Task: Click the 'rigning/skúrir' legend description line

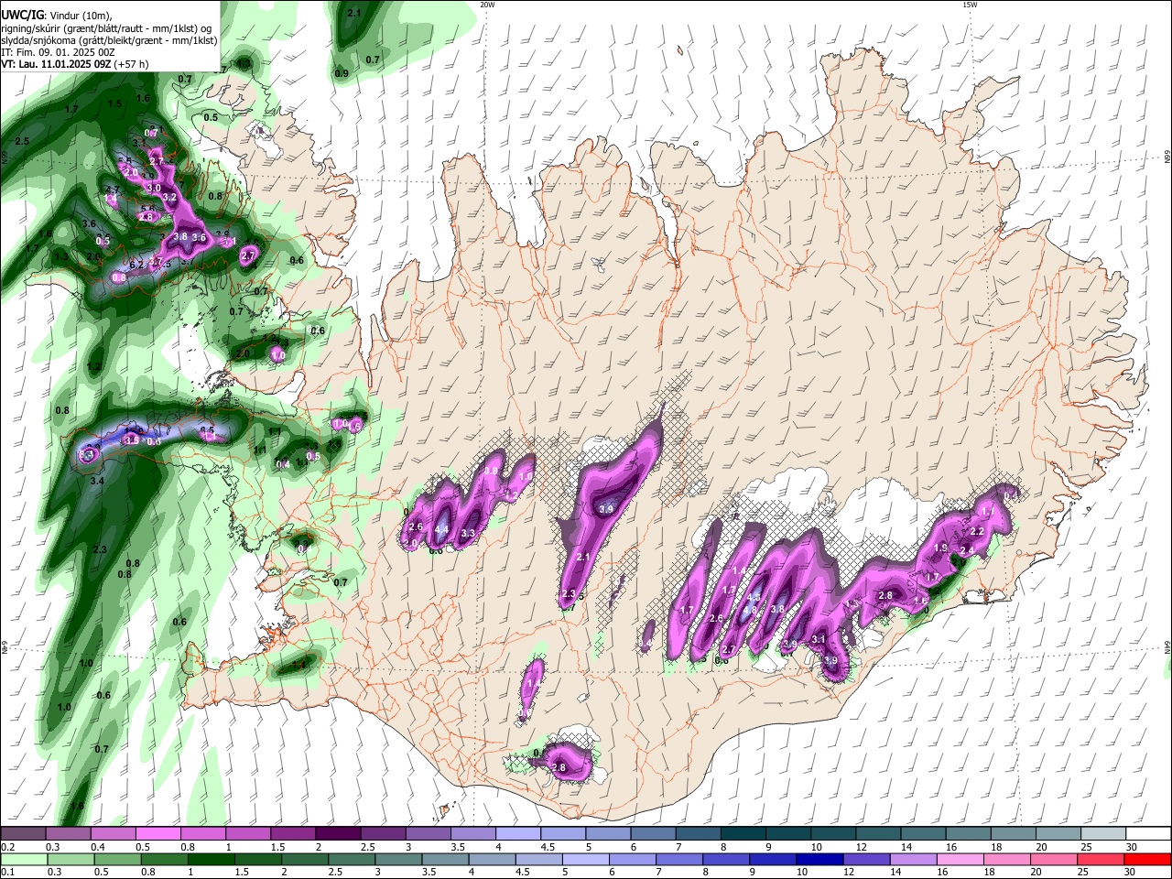Action: [107, 28]
